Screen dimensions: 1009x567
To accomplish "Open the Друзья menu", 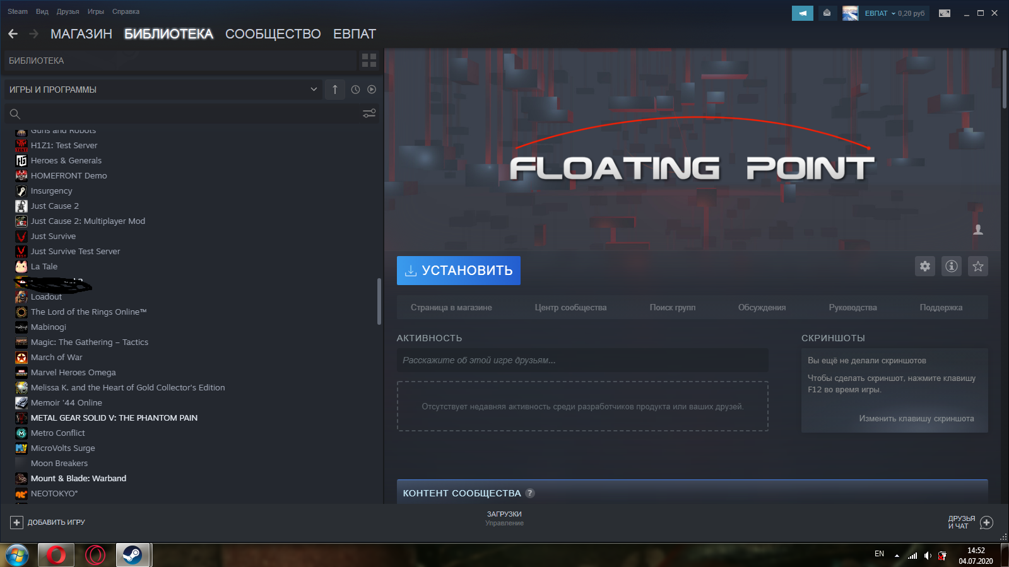I will [x=68, y=11].
